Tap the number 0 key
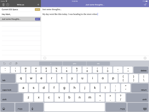This screenshot has width=149, height=112. coord(108,70)
